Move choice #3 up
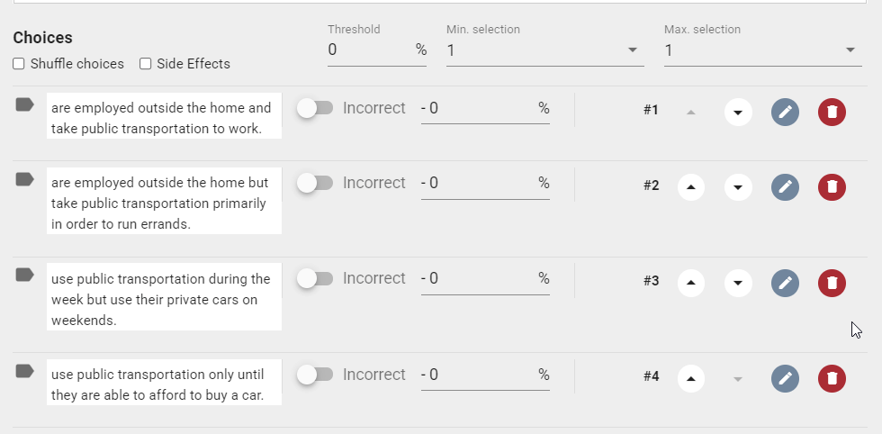The image size is (882, 434). tap(691, 283)
